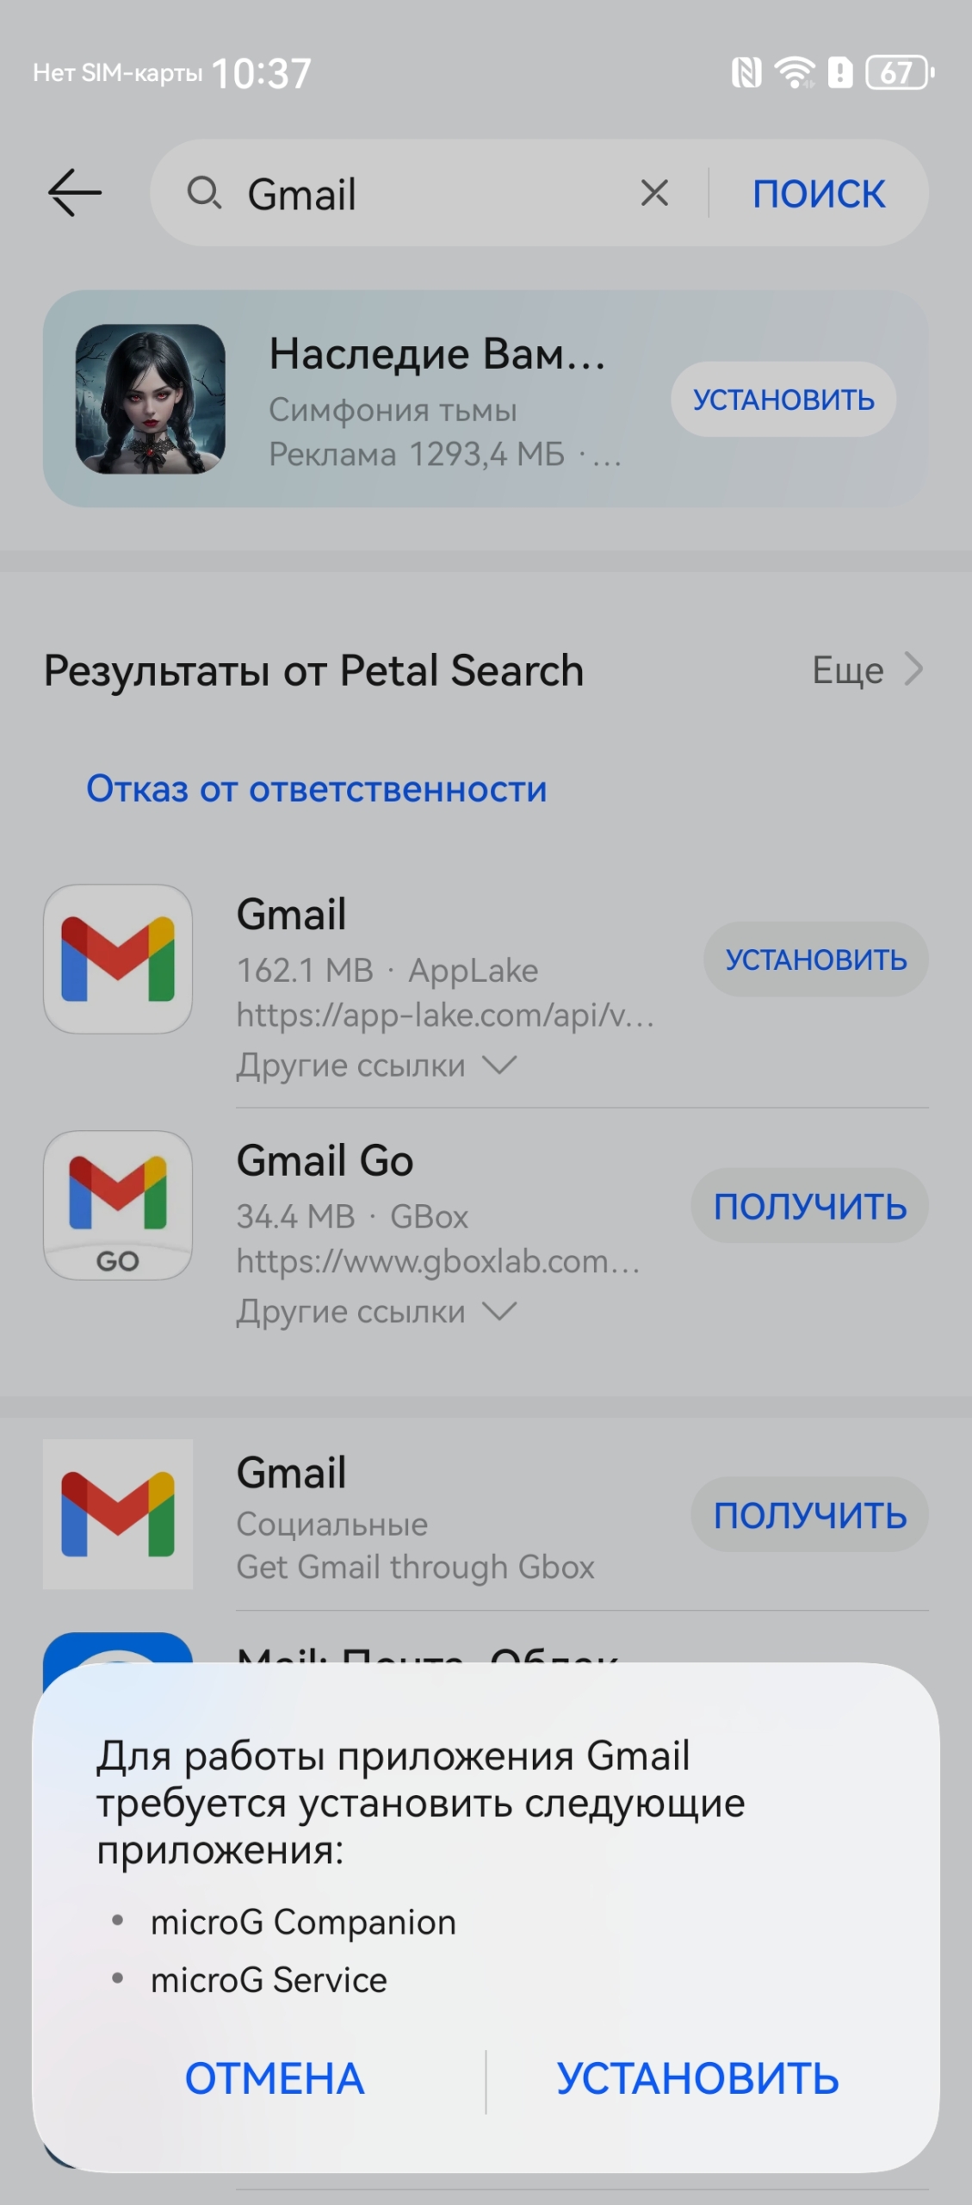Tap the Gmail Go app icon

118,1205
